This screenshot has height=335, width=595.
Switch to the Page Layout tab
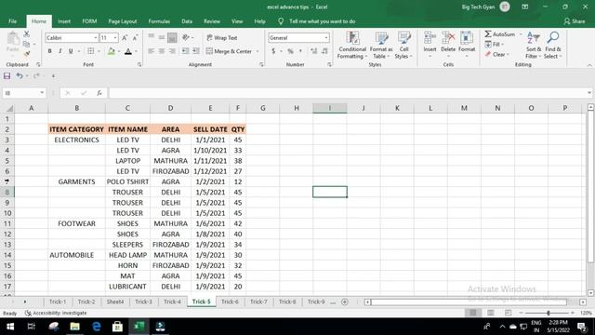(123, 21)
